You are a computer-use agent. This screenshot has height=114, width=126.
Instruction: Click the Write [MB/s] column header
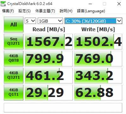(x=98, y=29)
